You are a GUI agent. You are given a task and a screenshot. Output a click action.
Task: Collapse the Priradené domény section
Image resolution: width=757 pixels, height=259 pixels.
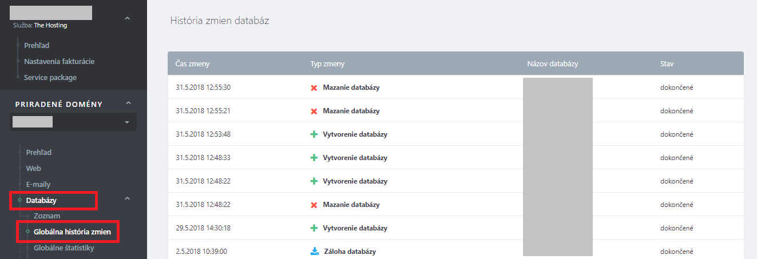pos(128,103)
